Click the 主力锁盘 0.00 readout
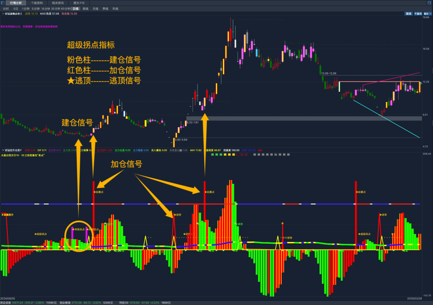The height and width of the screenshot is (305, 433). click(141, 150)
